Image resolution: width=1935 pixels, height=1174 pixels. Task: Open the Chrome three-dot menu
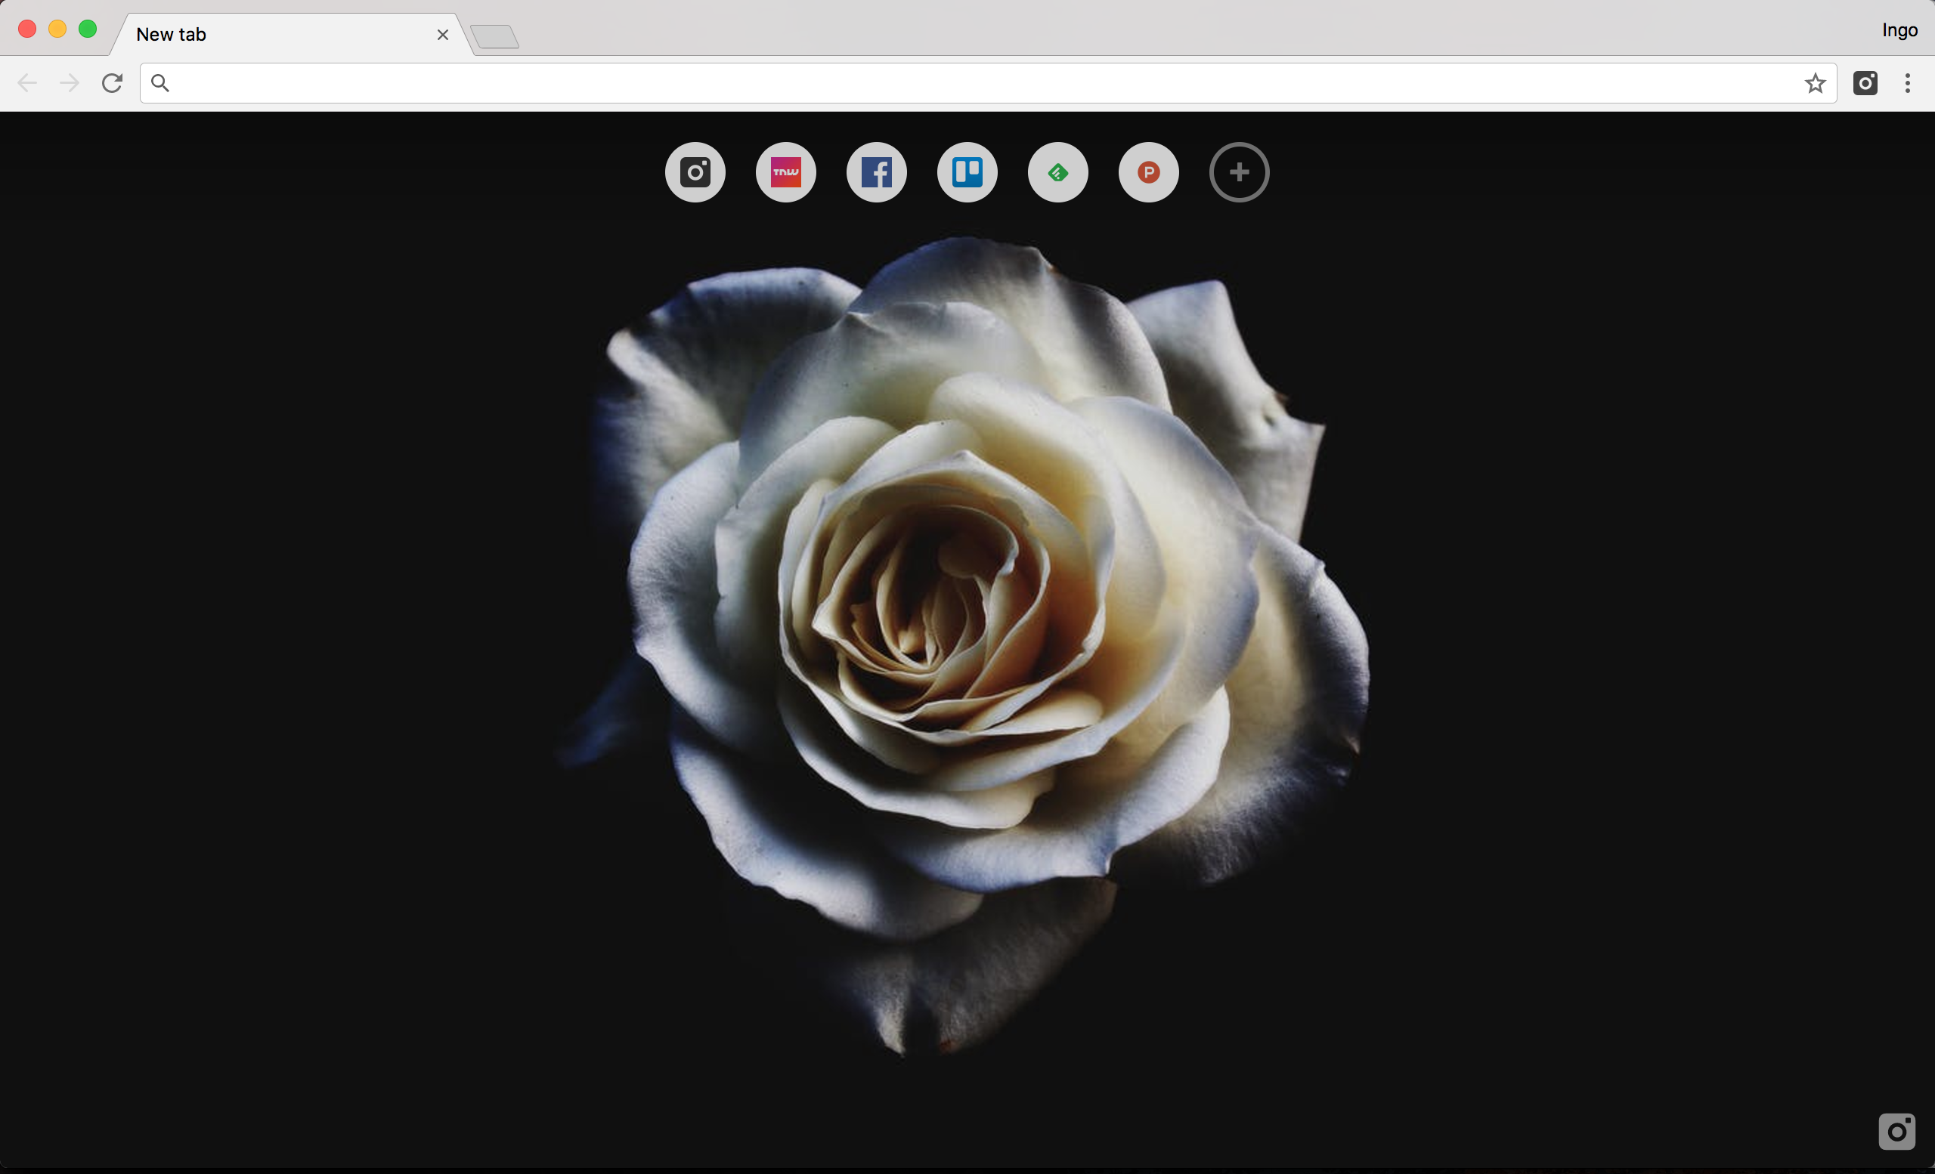coord(1908,83)
